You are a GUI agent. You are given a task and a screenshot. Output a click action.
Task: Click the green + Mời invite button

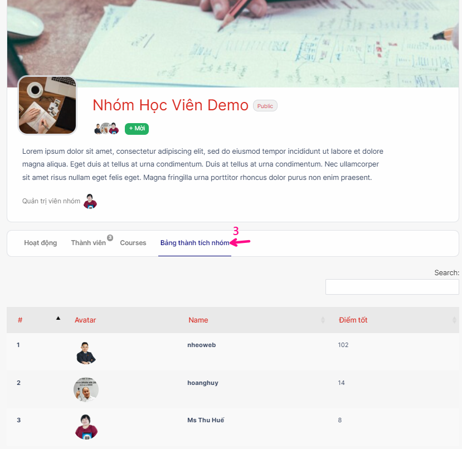[137, 129]
